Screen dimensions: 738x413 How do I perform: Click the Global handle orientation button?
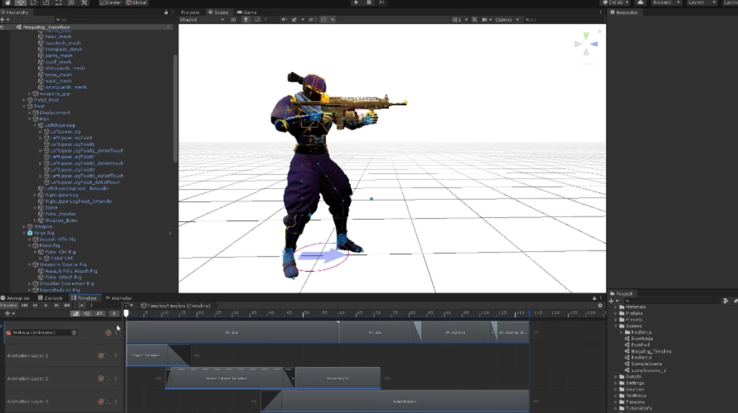pos(136,3)
